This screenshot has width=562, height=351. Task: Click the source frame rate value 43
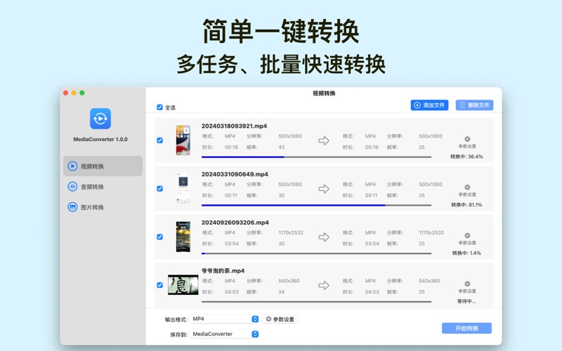point(282,147)
